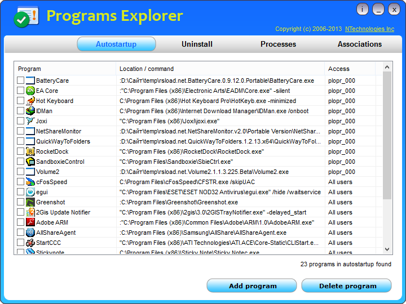Mark the Adobe ARM checkbox
The height and width of the screenshot is (304, 406).
20,222
